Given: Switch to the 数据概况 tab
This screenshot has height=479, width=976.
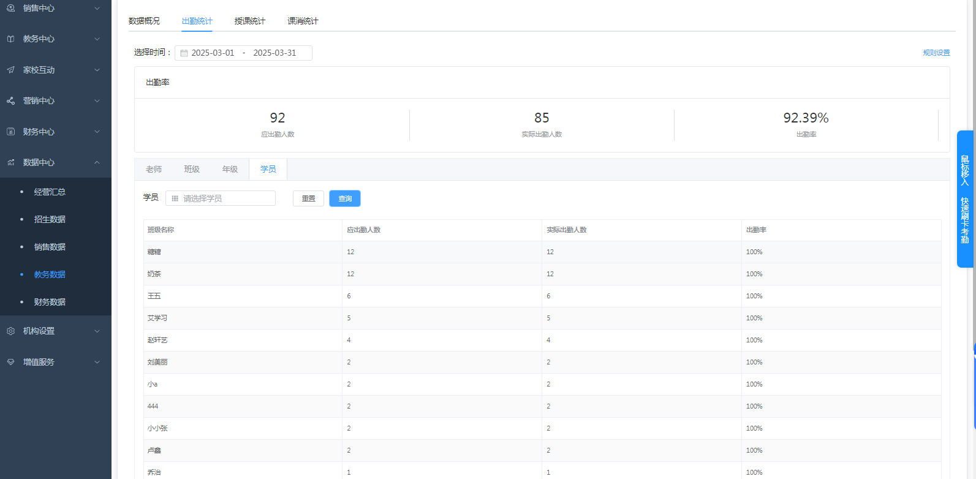Looking at the screenshot, I should (x=144, y=21).
